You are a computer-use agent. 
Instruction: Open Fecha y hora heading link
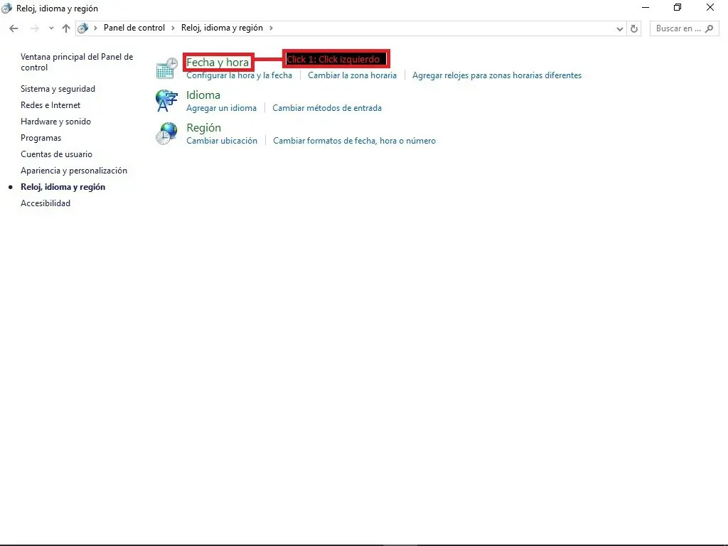[218, 63]
